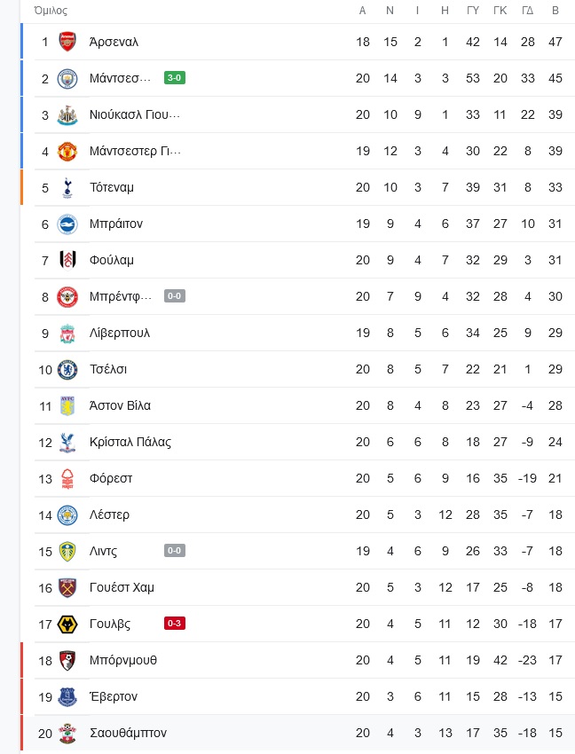Click the Liverpool crest icon
The height and width of the screenshot is (754, 575).
point(67,334)
